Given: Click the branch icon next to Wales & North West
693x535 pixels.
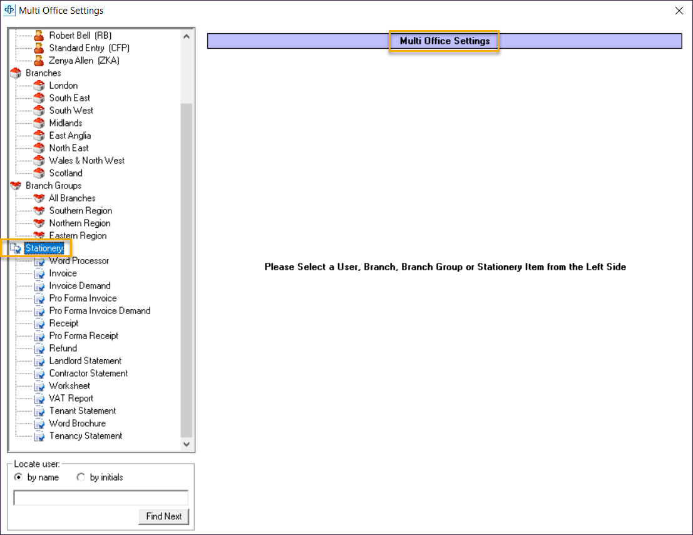Looking at the screenshot, I should pyautogui.click(x=39, y=160).
